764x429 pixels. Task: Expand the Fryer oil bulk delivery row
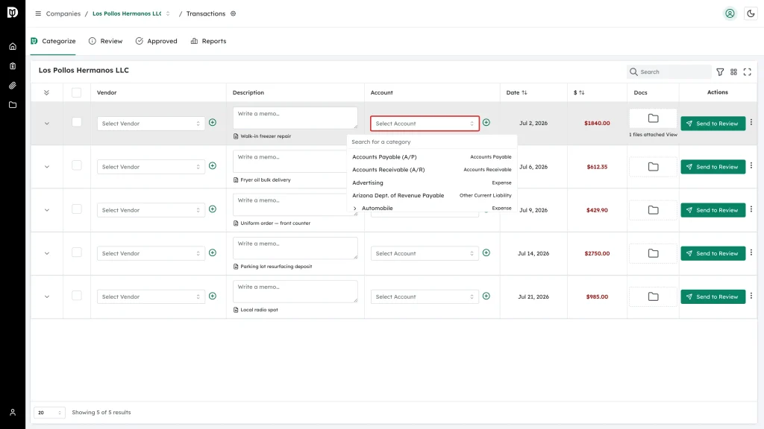point(47,167)
